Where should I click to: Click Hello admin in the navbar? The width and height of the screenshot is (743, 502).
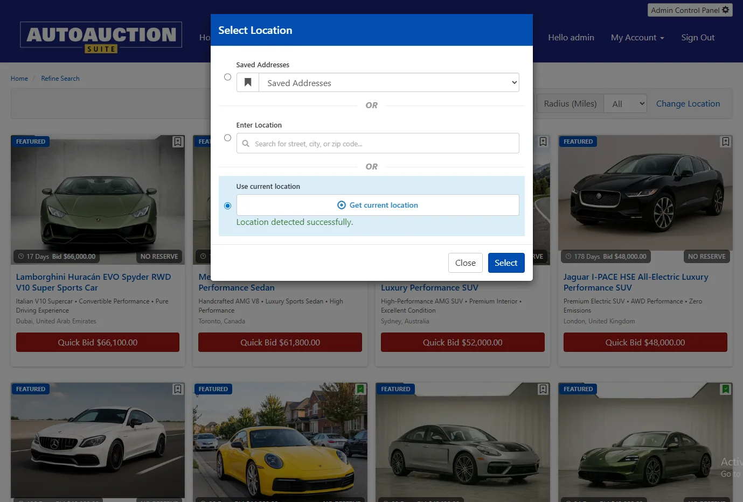(x=571, y=38)
